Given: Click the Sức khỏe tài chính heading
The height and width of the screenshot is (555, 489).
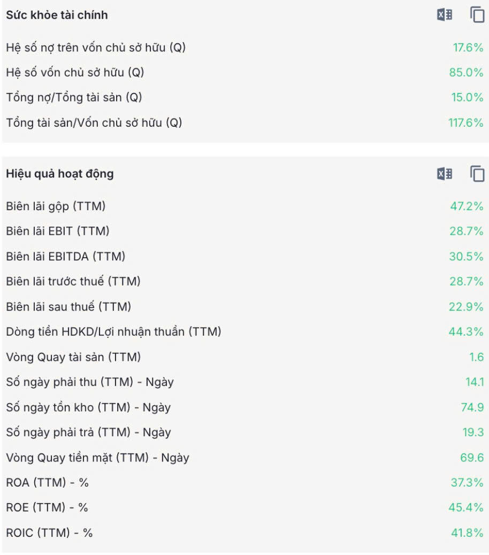Looking at the screenshot, I should (57, 15).
